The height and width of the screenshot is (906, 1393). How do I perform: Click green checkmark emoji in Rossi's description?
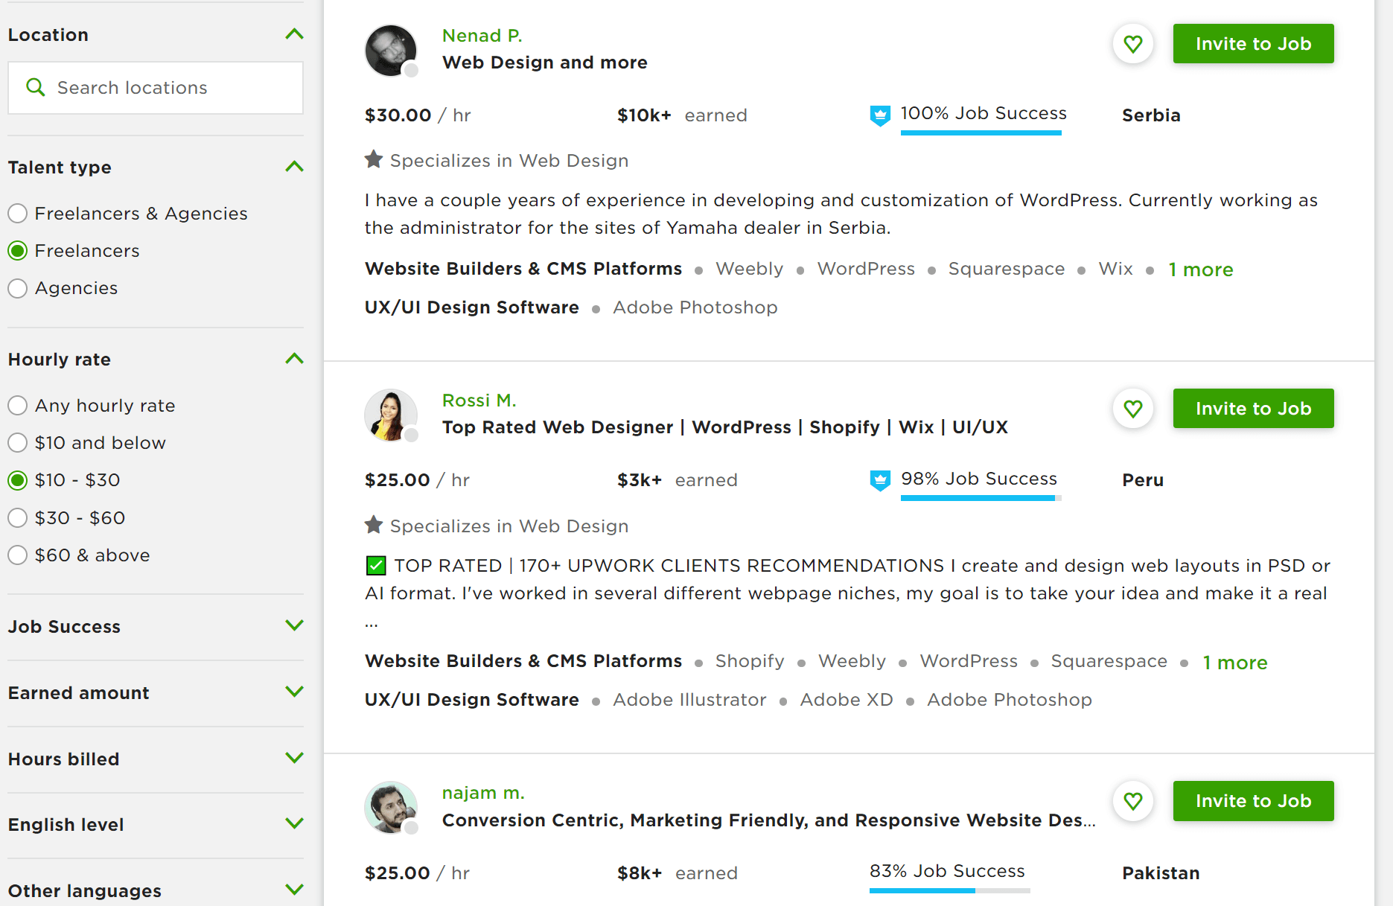coord(376,566)
